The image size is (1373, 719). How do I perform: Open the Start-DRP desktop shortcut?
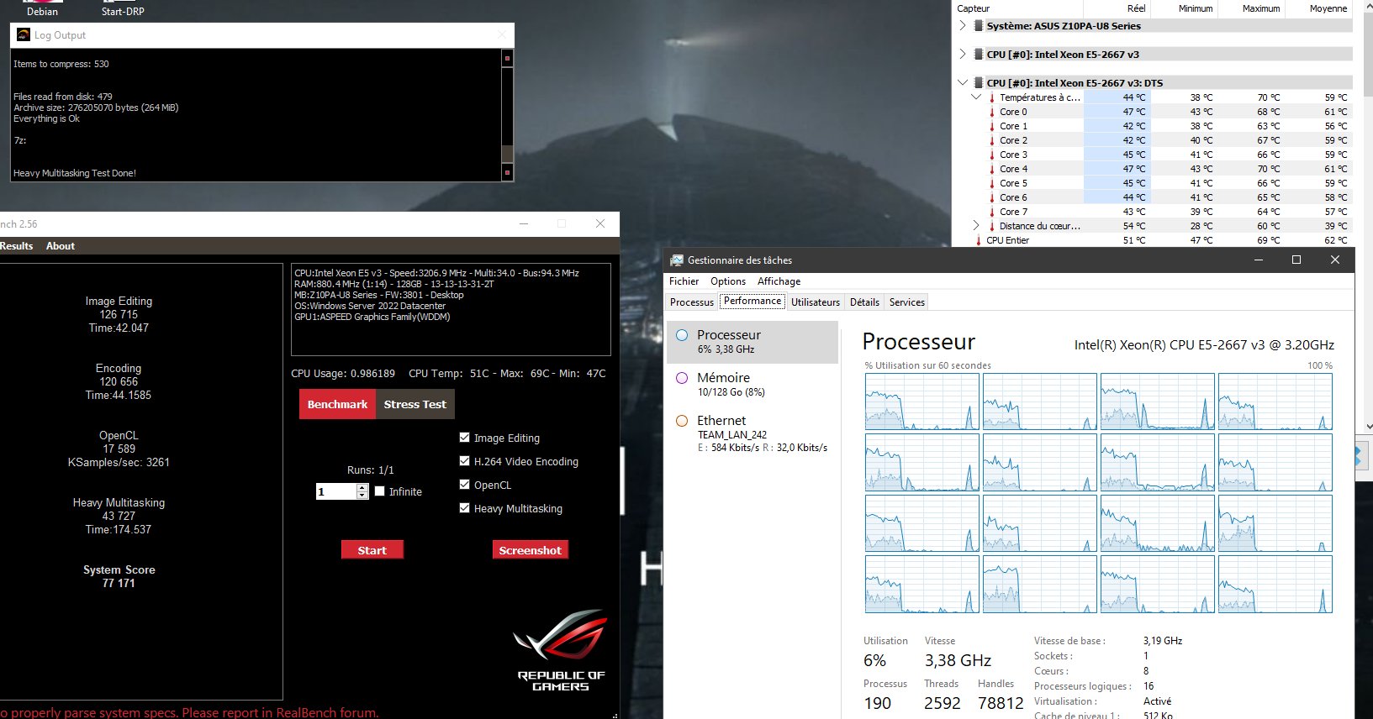pos(123,8)
